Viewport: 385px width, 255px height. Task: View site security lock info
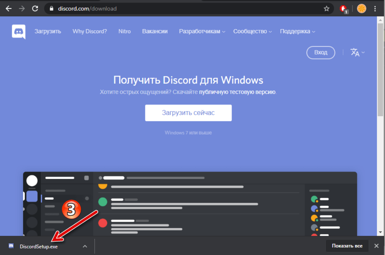point(51,8)
